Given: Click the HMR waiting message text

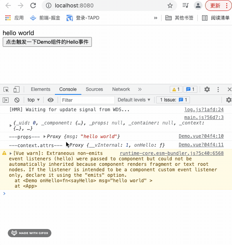Looking at the screenshot, I should (69, 110).
